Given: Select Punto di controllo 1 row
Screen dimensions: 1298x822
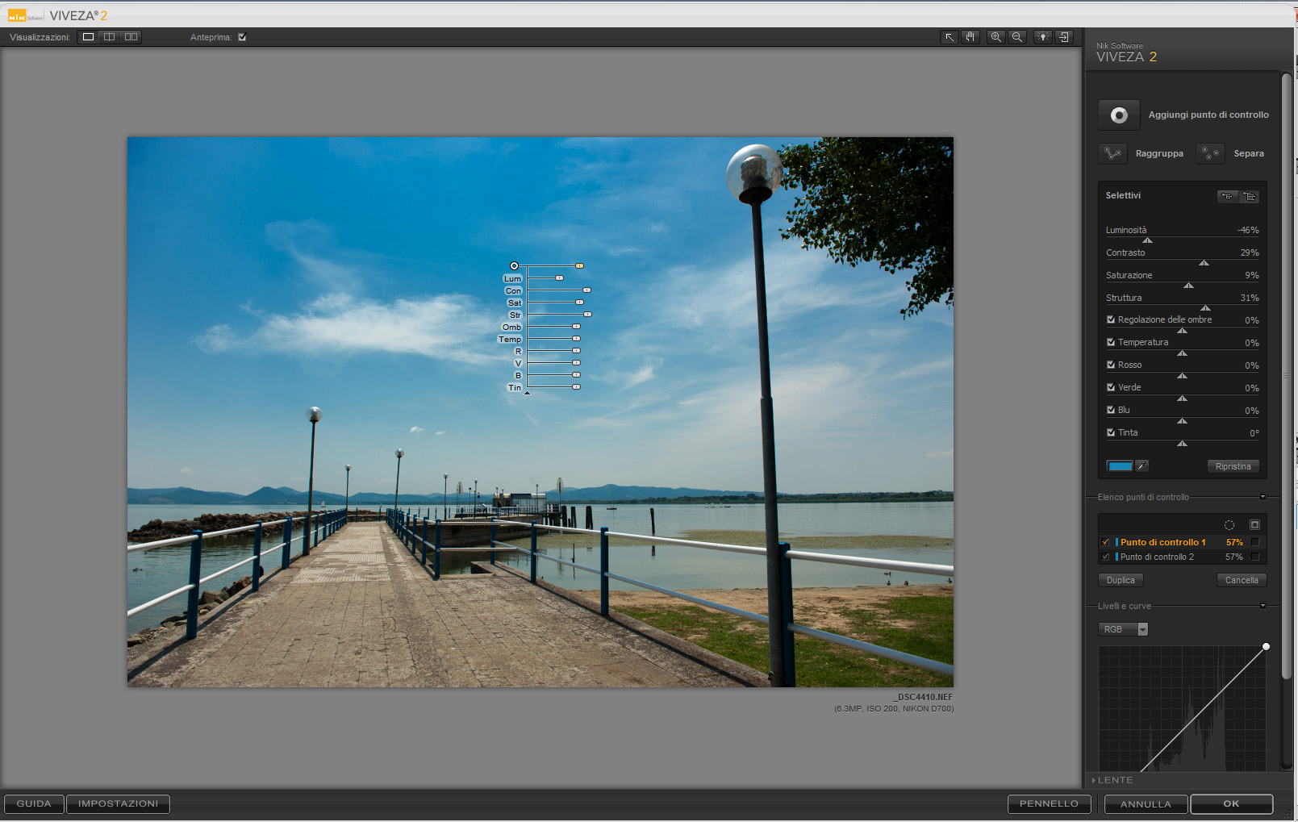Looking at the screenshot, I should (x=1182, y=542).
